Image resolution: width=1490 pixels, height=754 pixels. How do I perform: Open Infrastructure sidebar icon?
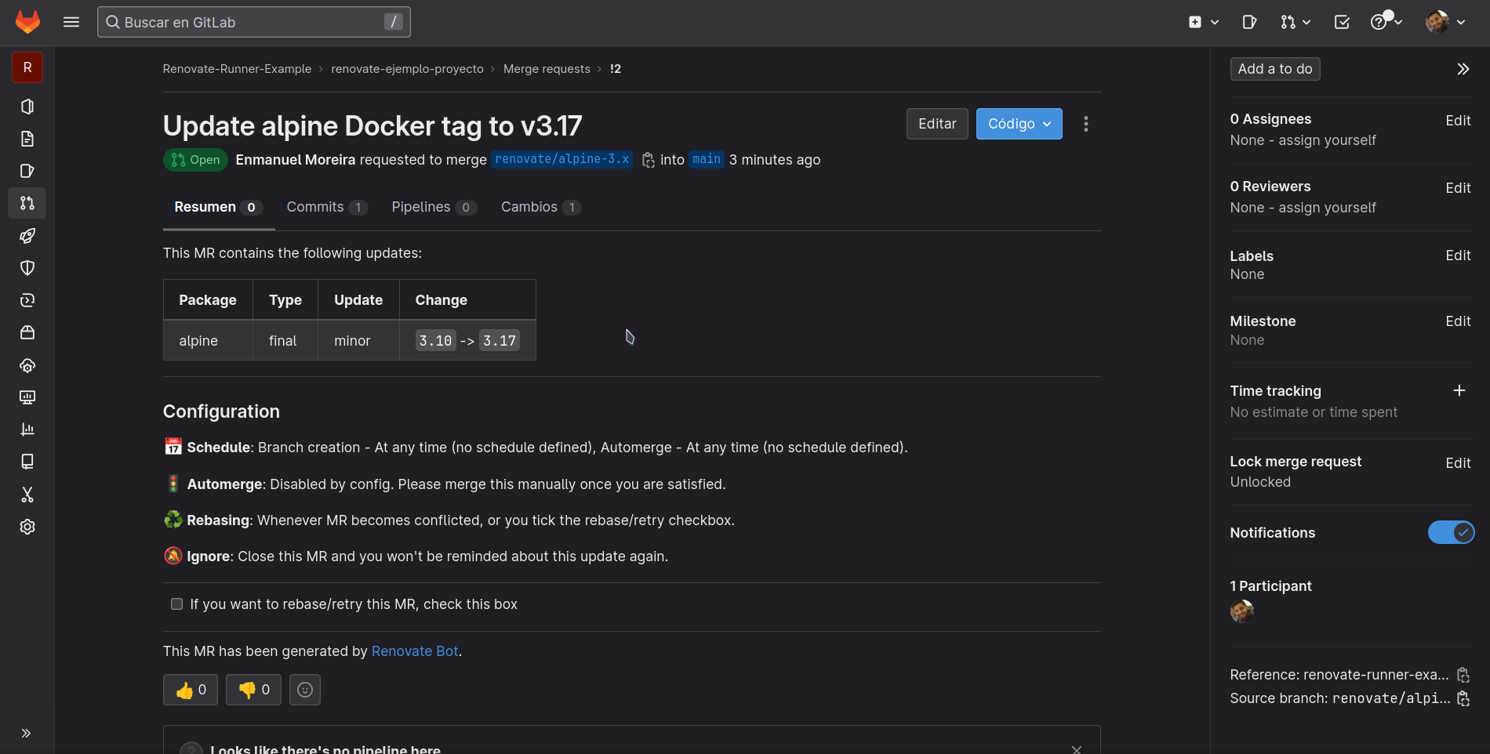point(27,365)
